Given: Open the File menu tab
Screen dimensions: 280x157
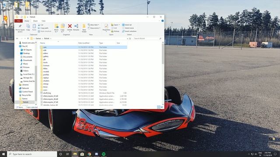Looking at the screenshot, I should (18, 21).
